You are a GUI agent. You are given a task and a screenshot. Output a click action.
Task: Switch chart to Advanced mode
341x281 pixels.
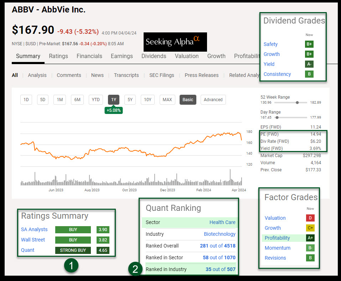pos(213,100)
